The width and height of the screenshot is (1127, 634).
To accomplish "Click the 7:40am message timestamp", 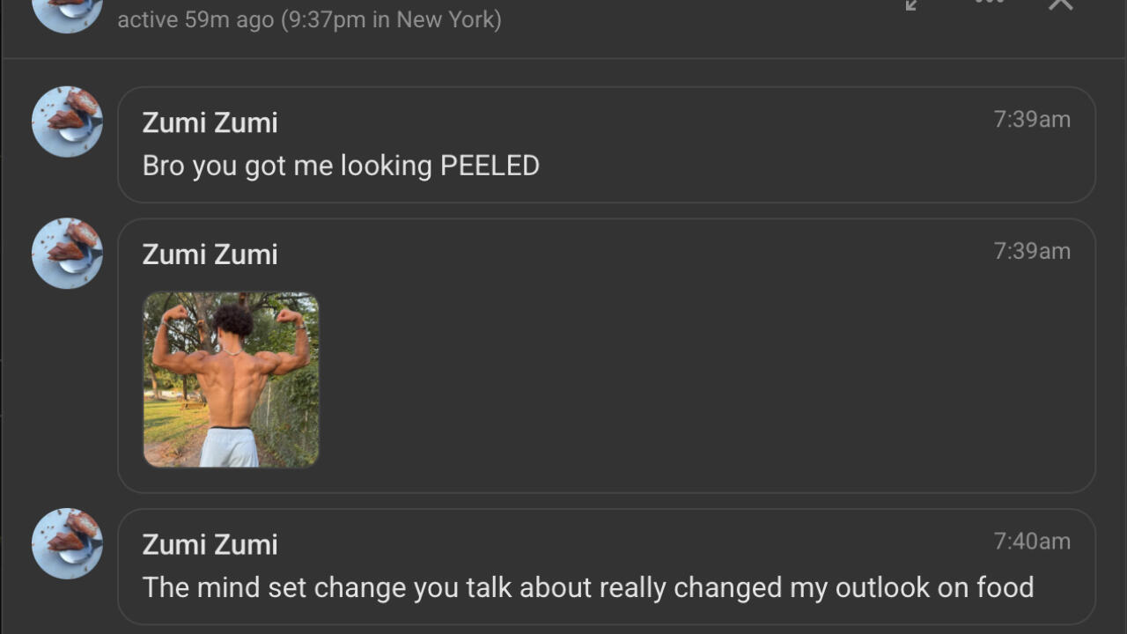I will coord(1031,542).
